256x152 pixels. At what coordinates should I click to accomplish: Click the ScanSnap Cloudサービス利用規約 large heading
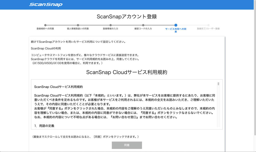(127, 72)
